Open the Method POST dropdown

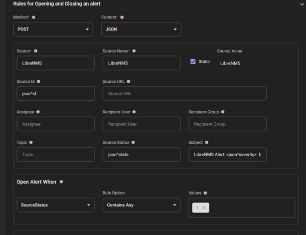tap(53, 29)
